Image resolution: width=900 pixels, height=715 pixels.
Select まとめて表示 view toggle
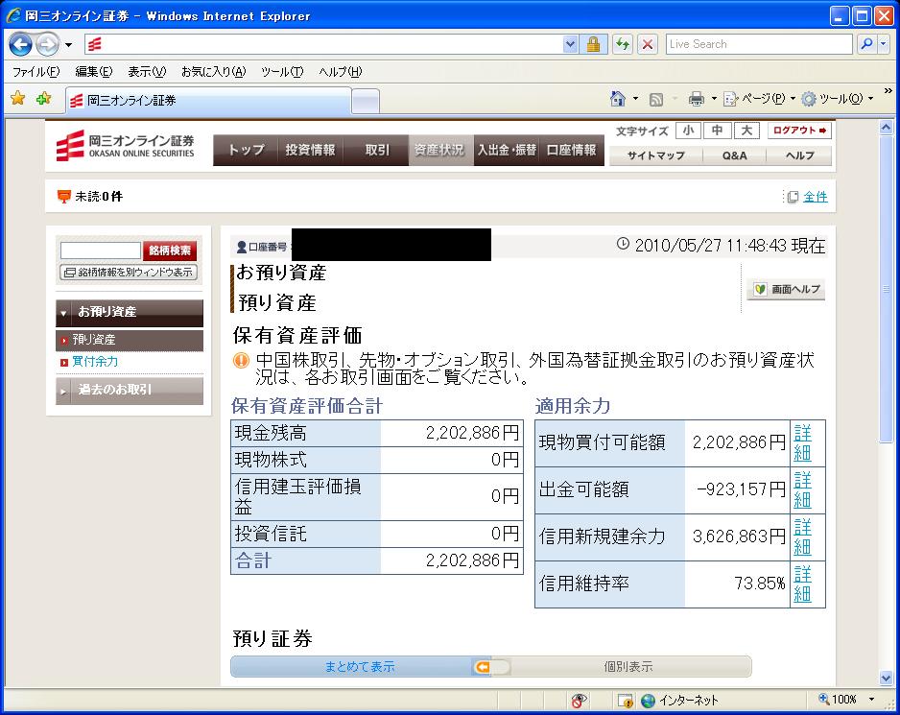(360, 667)
